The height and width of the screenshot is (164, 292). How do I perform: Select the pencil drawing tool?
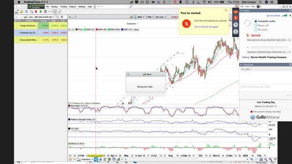pyautogui.click(x=17, y=12)
